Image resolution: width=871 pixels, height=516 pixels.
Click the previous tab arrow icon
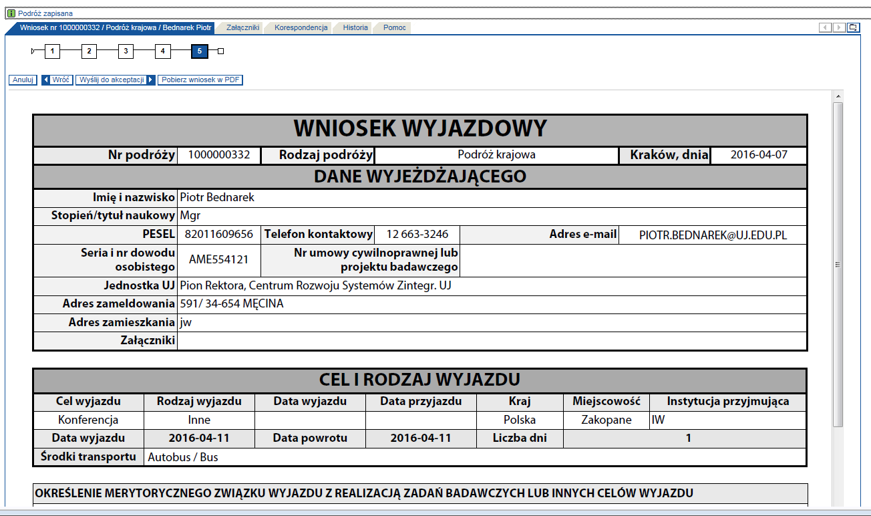click(x=826, y=27)
